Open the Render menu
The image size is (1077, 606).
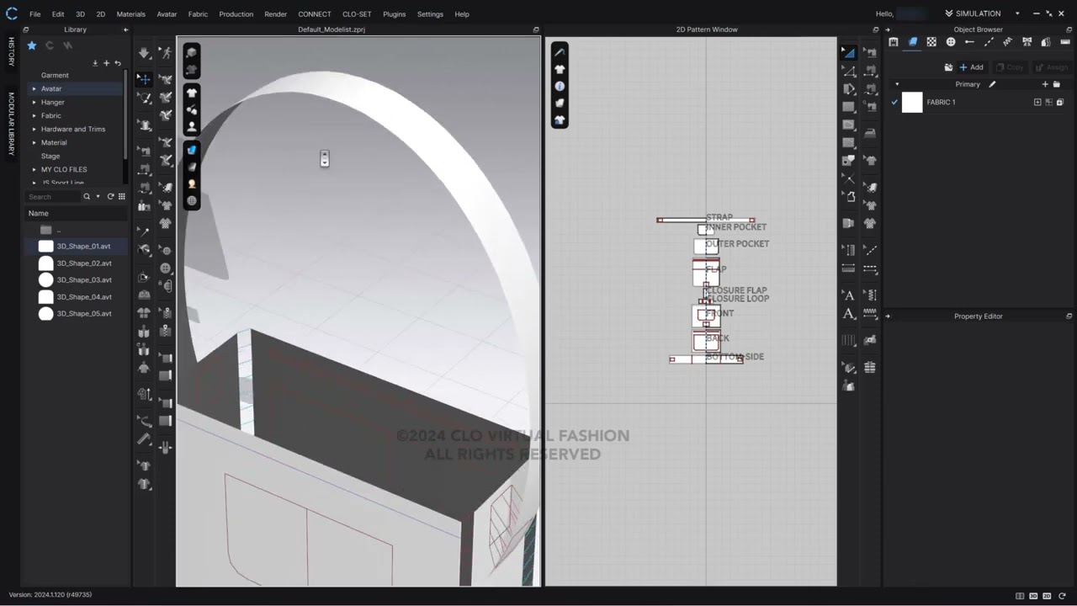pyautogui.click(x=275, y=14)
